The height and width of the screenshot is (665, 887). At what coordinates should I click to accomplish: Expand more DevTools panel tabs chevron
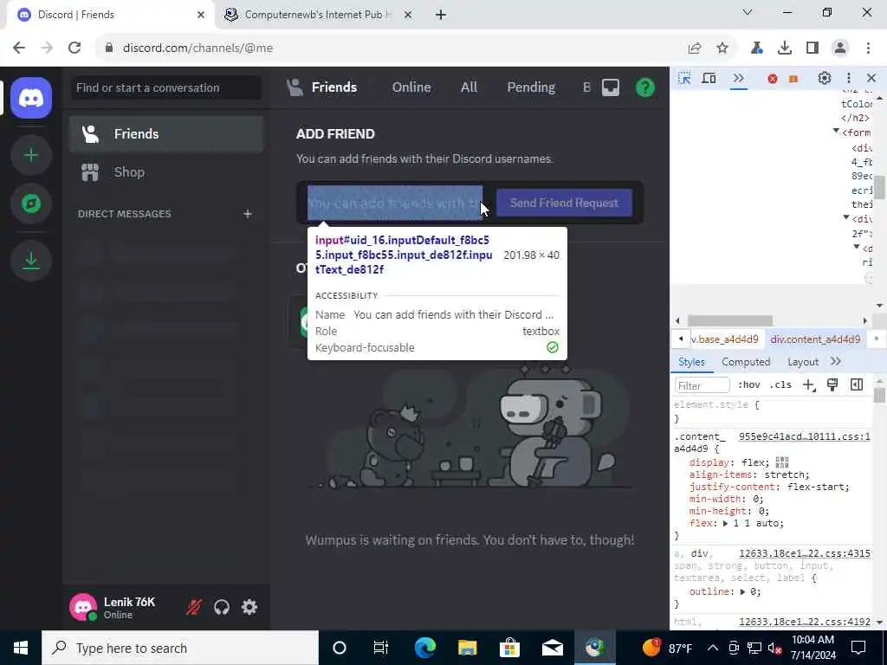(x=738, y=78)
